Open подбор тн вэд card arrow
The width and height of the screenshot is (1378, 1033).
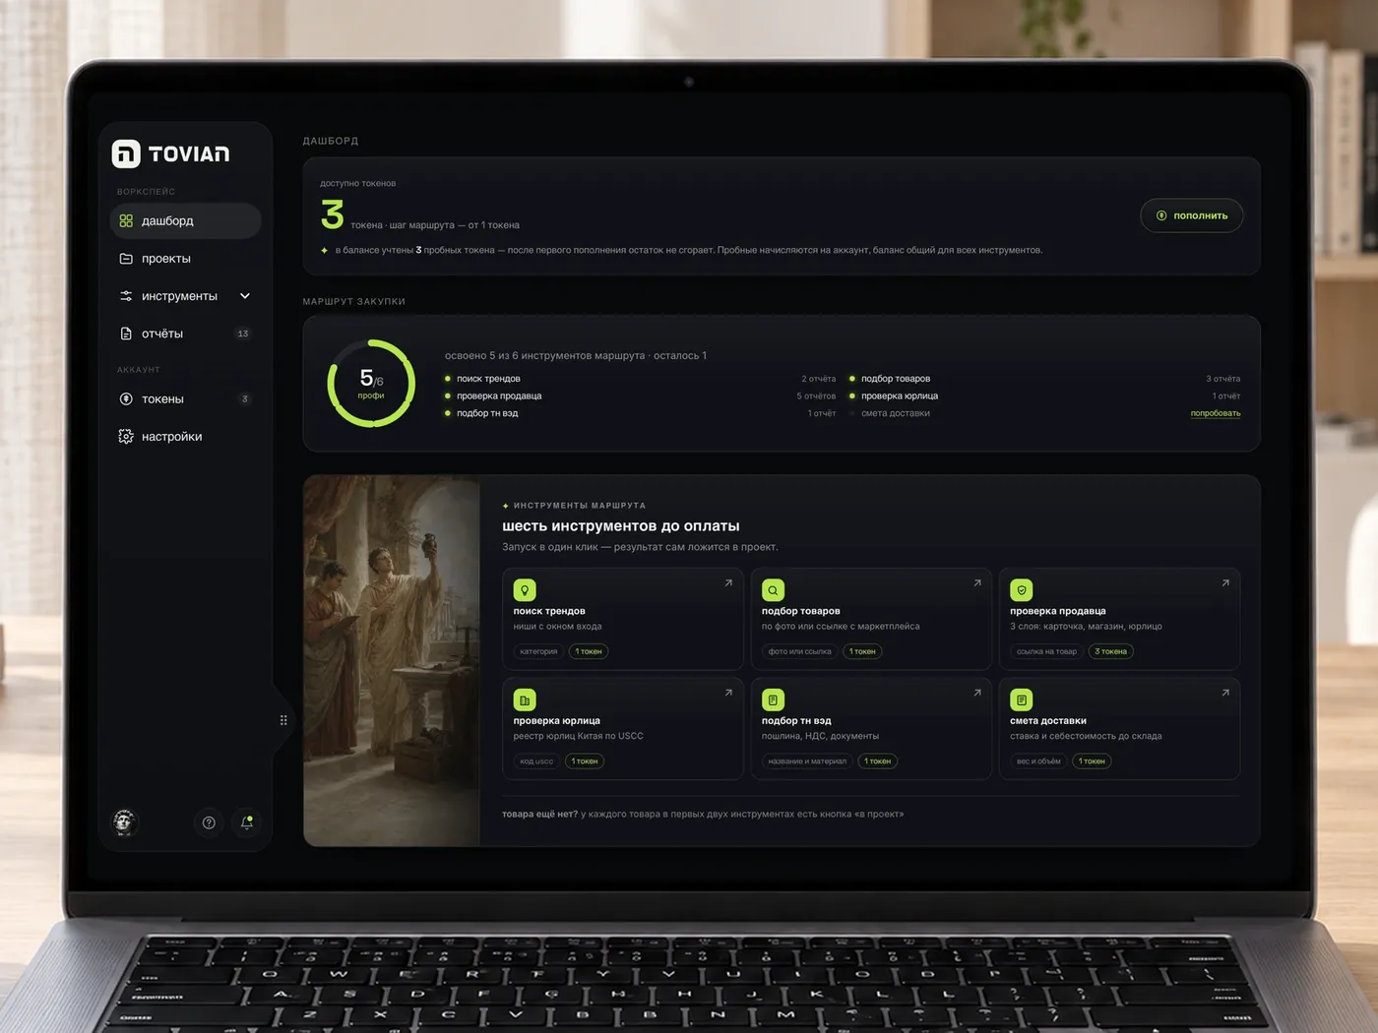point(977,693)
